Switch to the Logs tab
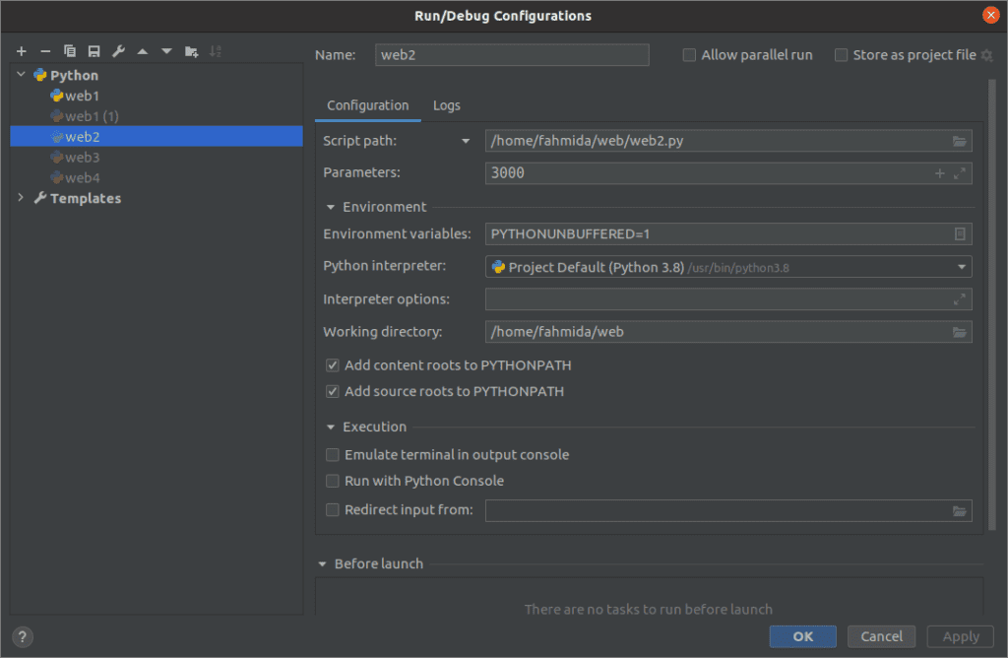 (x=446, y=105)
